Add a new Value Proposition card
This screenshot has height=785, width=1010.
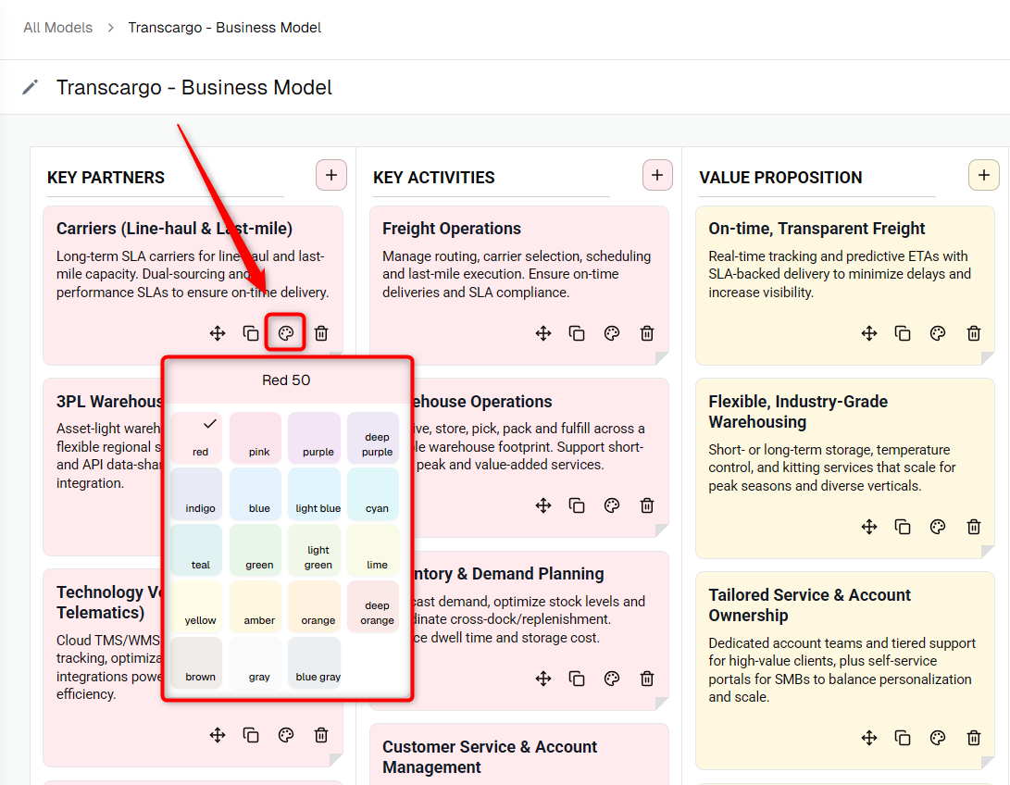[x=983, y=175]
